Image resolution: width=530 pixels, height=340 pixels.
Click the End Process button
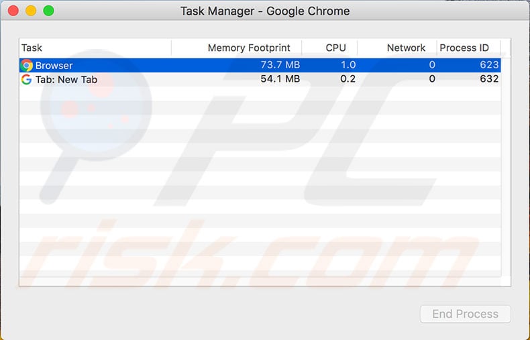click(465, 314)
